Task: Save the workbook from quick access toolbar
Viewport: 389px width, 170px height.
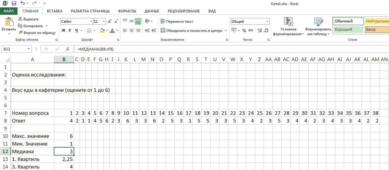Action: (14, 4)
